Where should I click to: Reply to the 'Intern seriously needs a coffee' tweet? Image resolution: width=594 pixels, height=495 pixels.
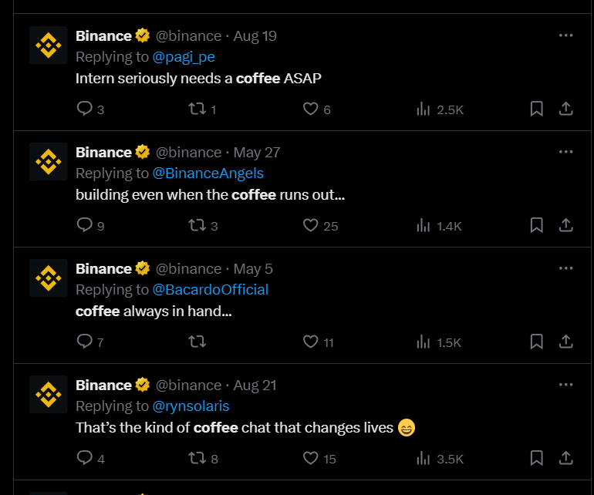85,109
